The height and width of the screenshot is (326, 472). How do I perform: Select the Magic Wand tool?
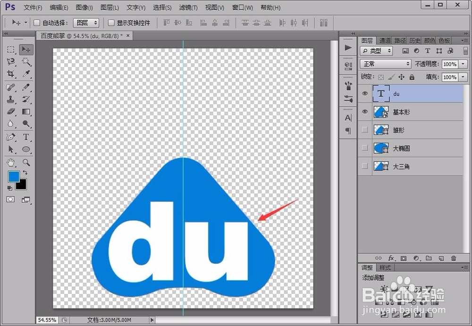tap(26, 62)
